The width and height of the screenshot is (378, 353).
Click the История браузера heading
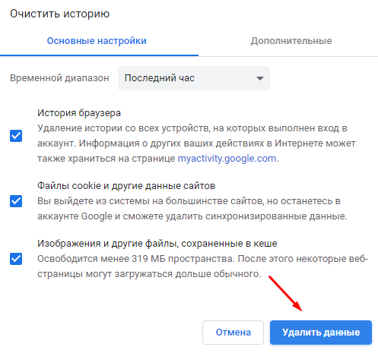[x=79, y=113]
